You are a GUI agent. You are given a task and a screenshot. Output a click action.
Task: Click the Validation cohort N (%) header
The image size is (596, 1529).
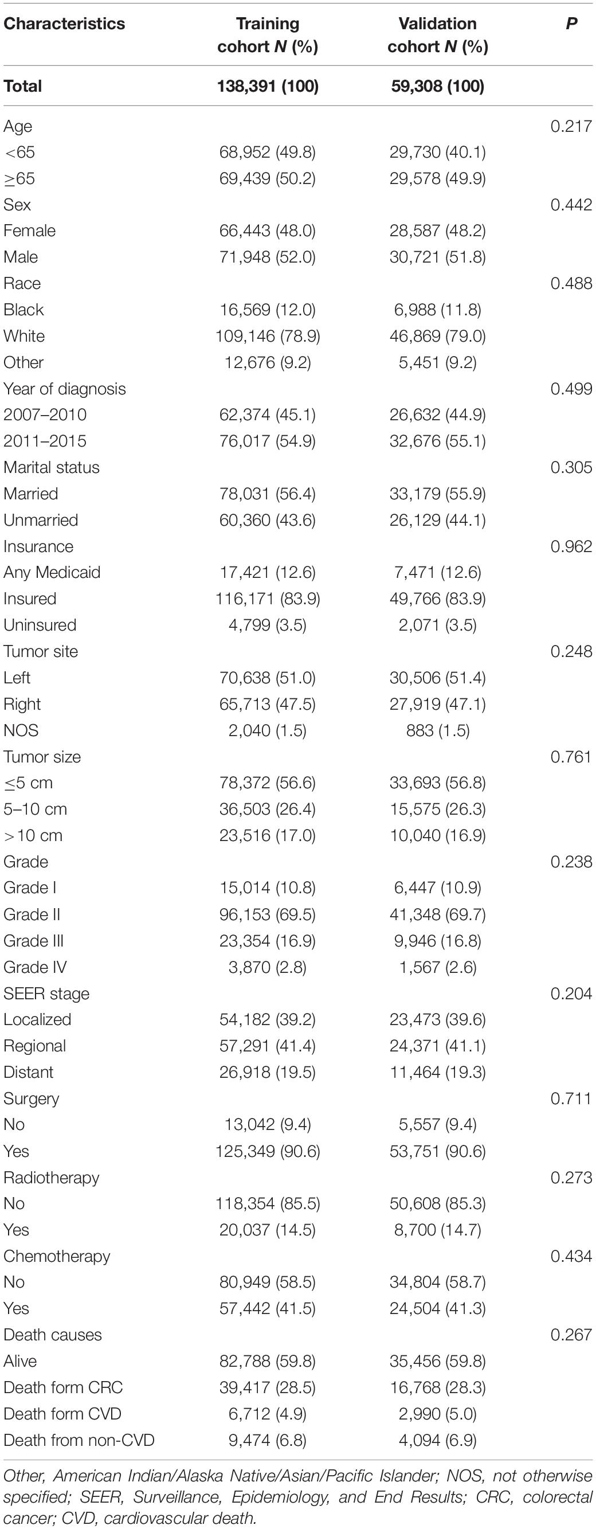pos(438,35)
